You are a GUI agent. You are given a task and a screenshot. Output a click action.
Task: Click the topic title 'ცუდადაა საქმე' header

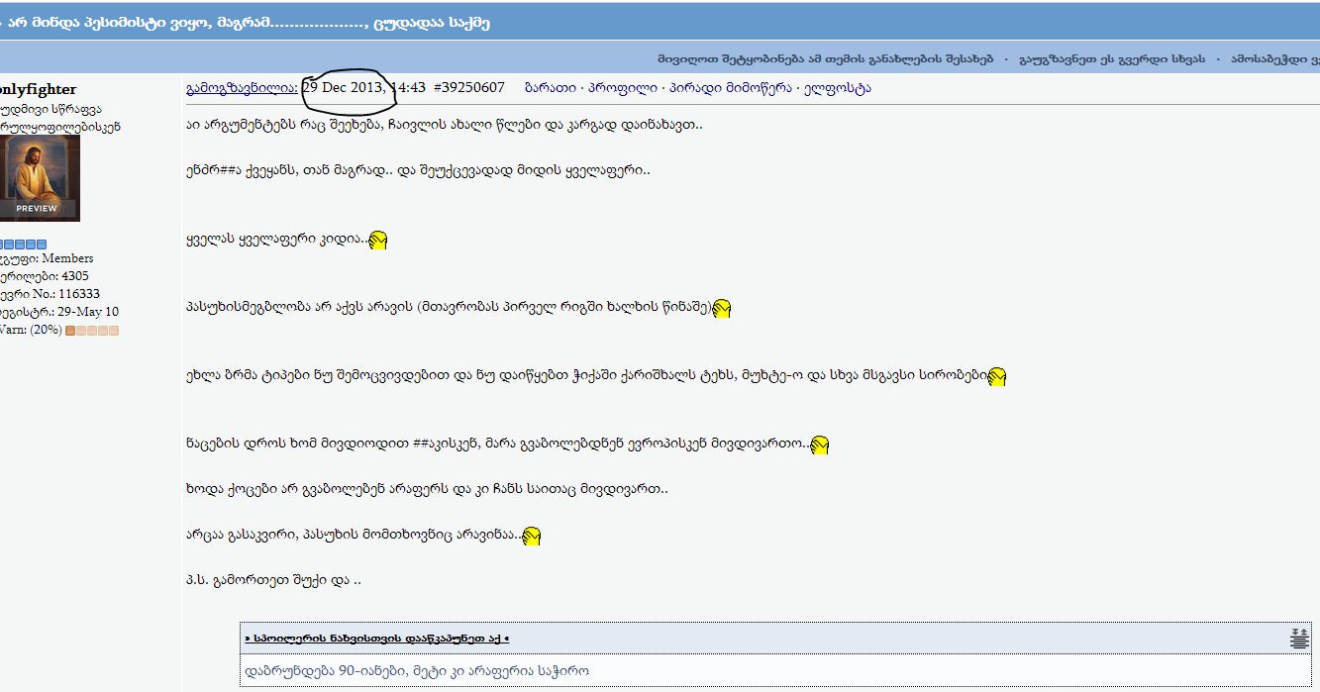point(432,23)
